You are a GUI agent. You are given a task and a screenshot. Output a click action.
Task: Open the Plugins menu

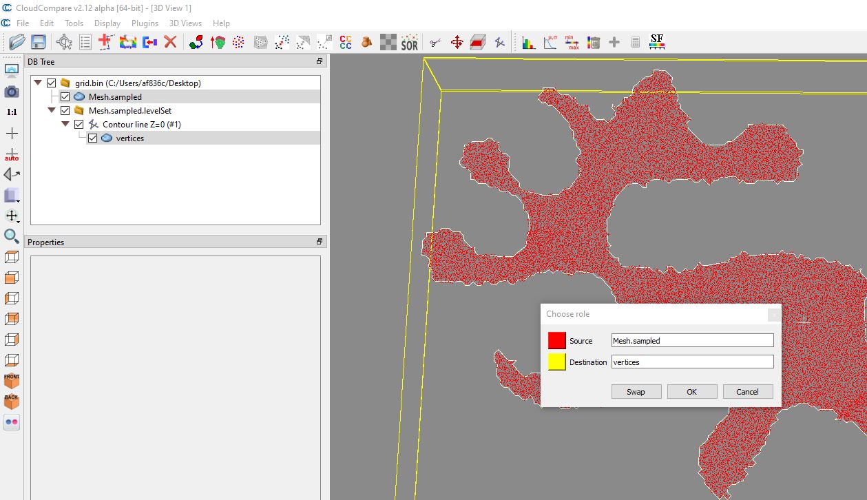[x=145, y=23]
